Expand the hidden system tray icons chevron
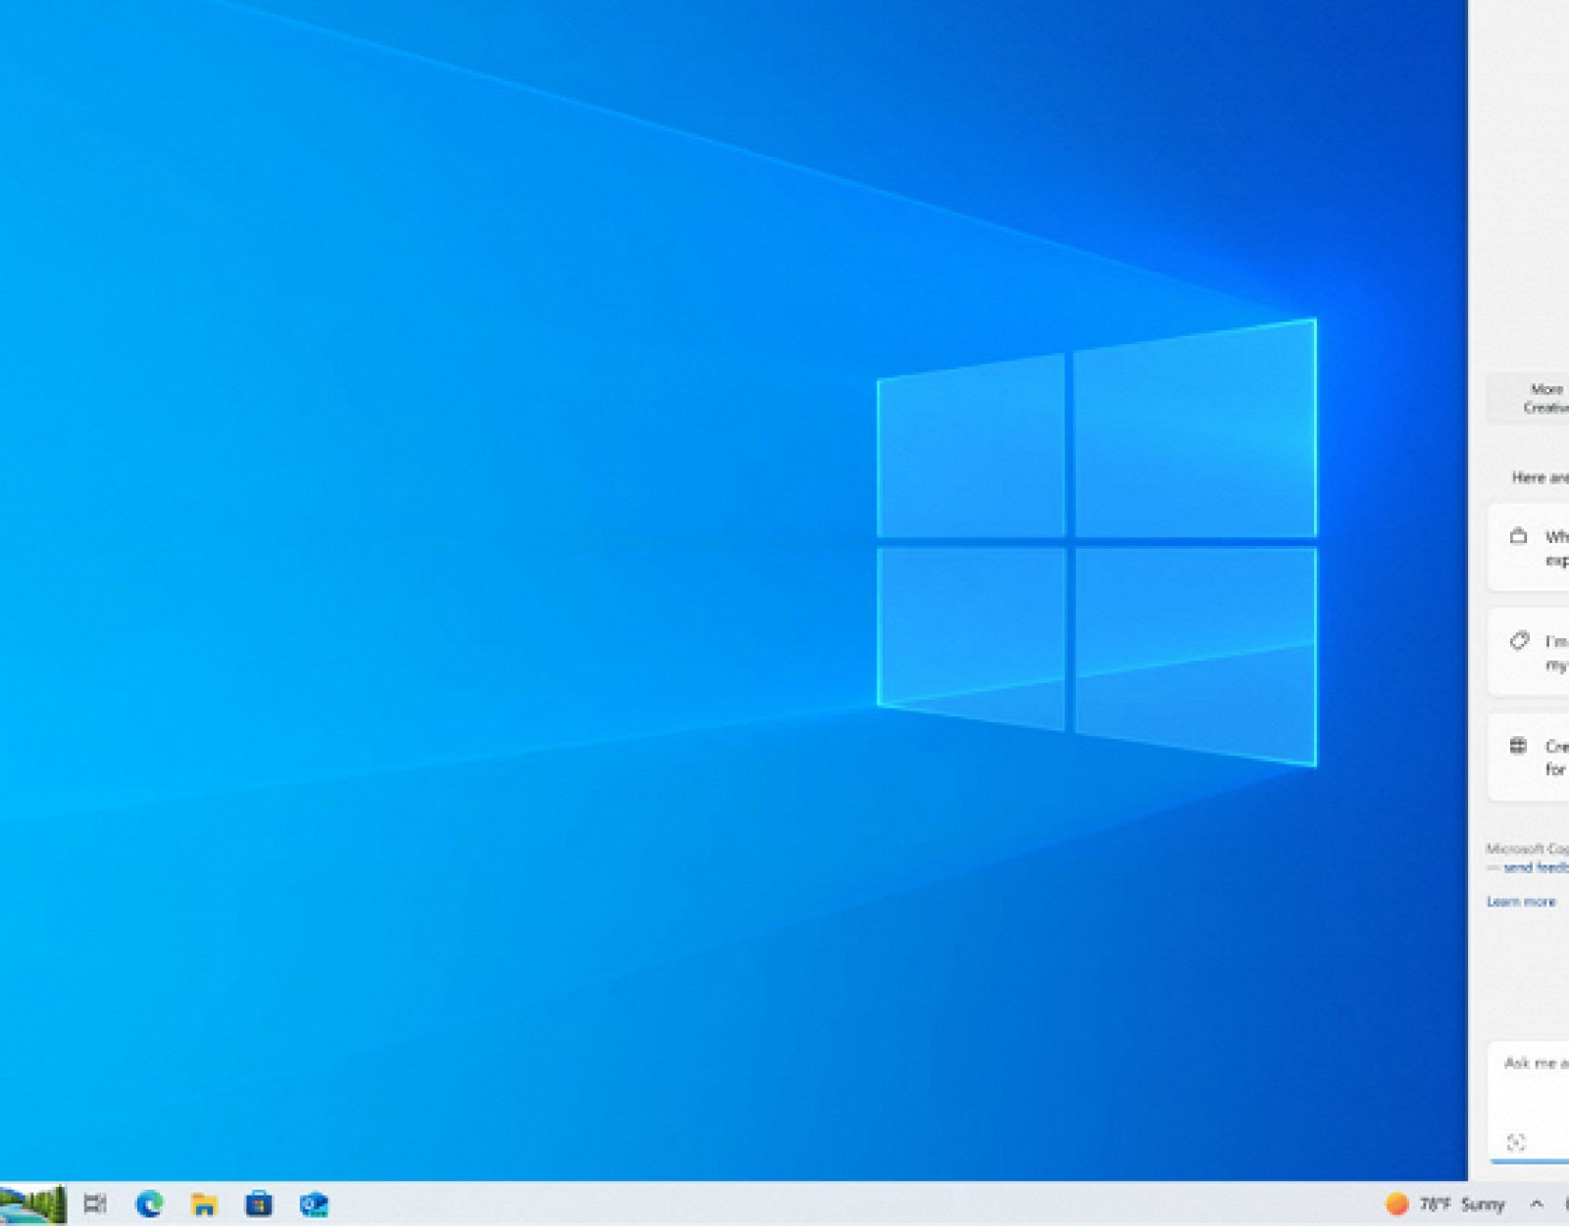Screen dimensions: 1569x1226 click(x=1537, y=1203)
